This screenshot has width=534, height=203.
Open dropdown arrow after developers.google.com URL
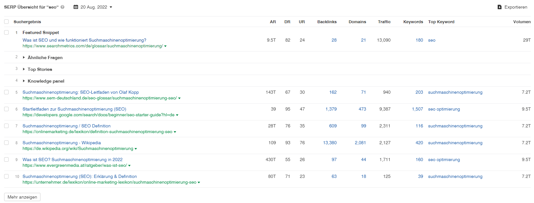(x=177, y=115)
